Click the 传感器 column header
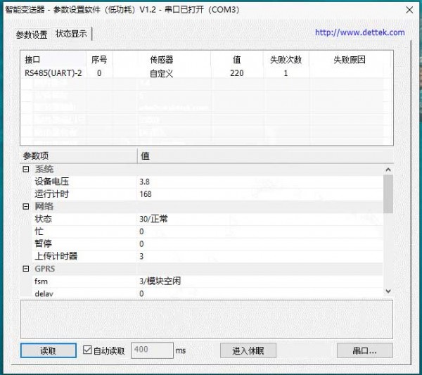This screenshot has width=422, height=375. click(x=161, y=60)
